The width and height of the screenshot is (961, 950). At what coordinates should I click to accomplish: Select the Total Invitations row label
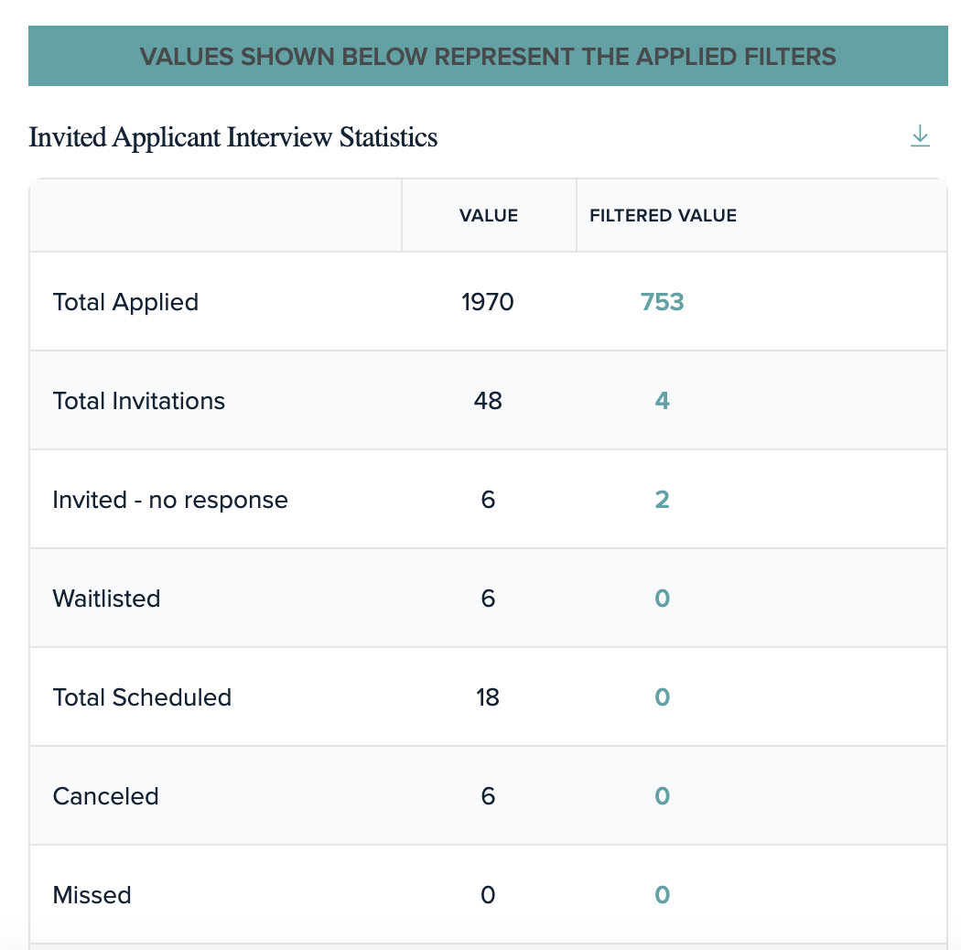[139, 401]
